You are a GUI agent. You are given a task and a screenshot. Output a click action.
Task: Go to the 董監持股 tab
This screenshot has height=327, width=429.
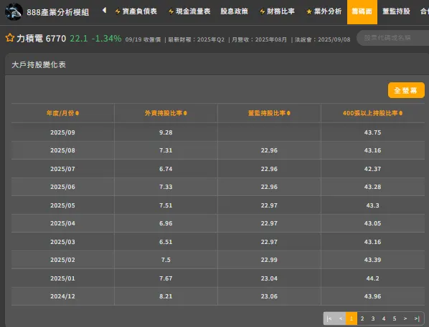point(396,11)
